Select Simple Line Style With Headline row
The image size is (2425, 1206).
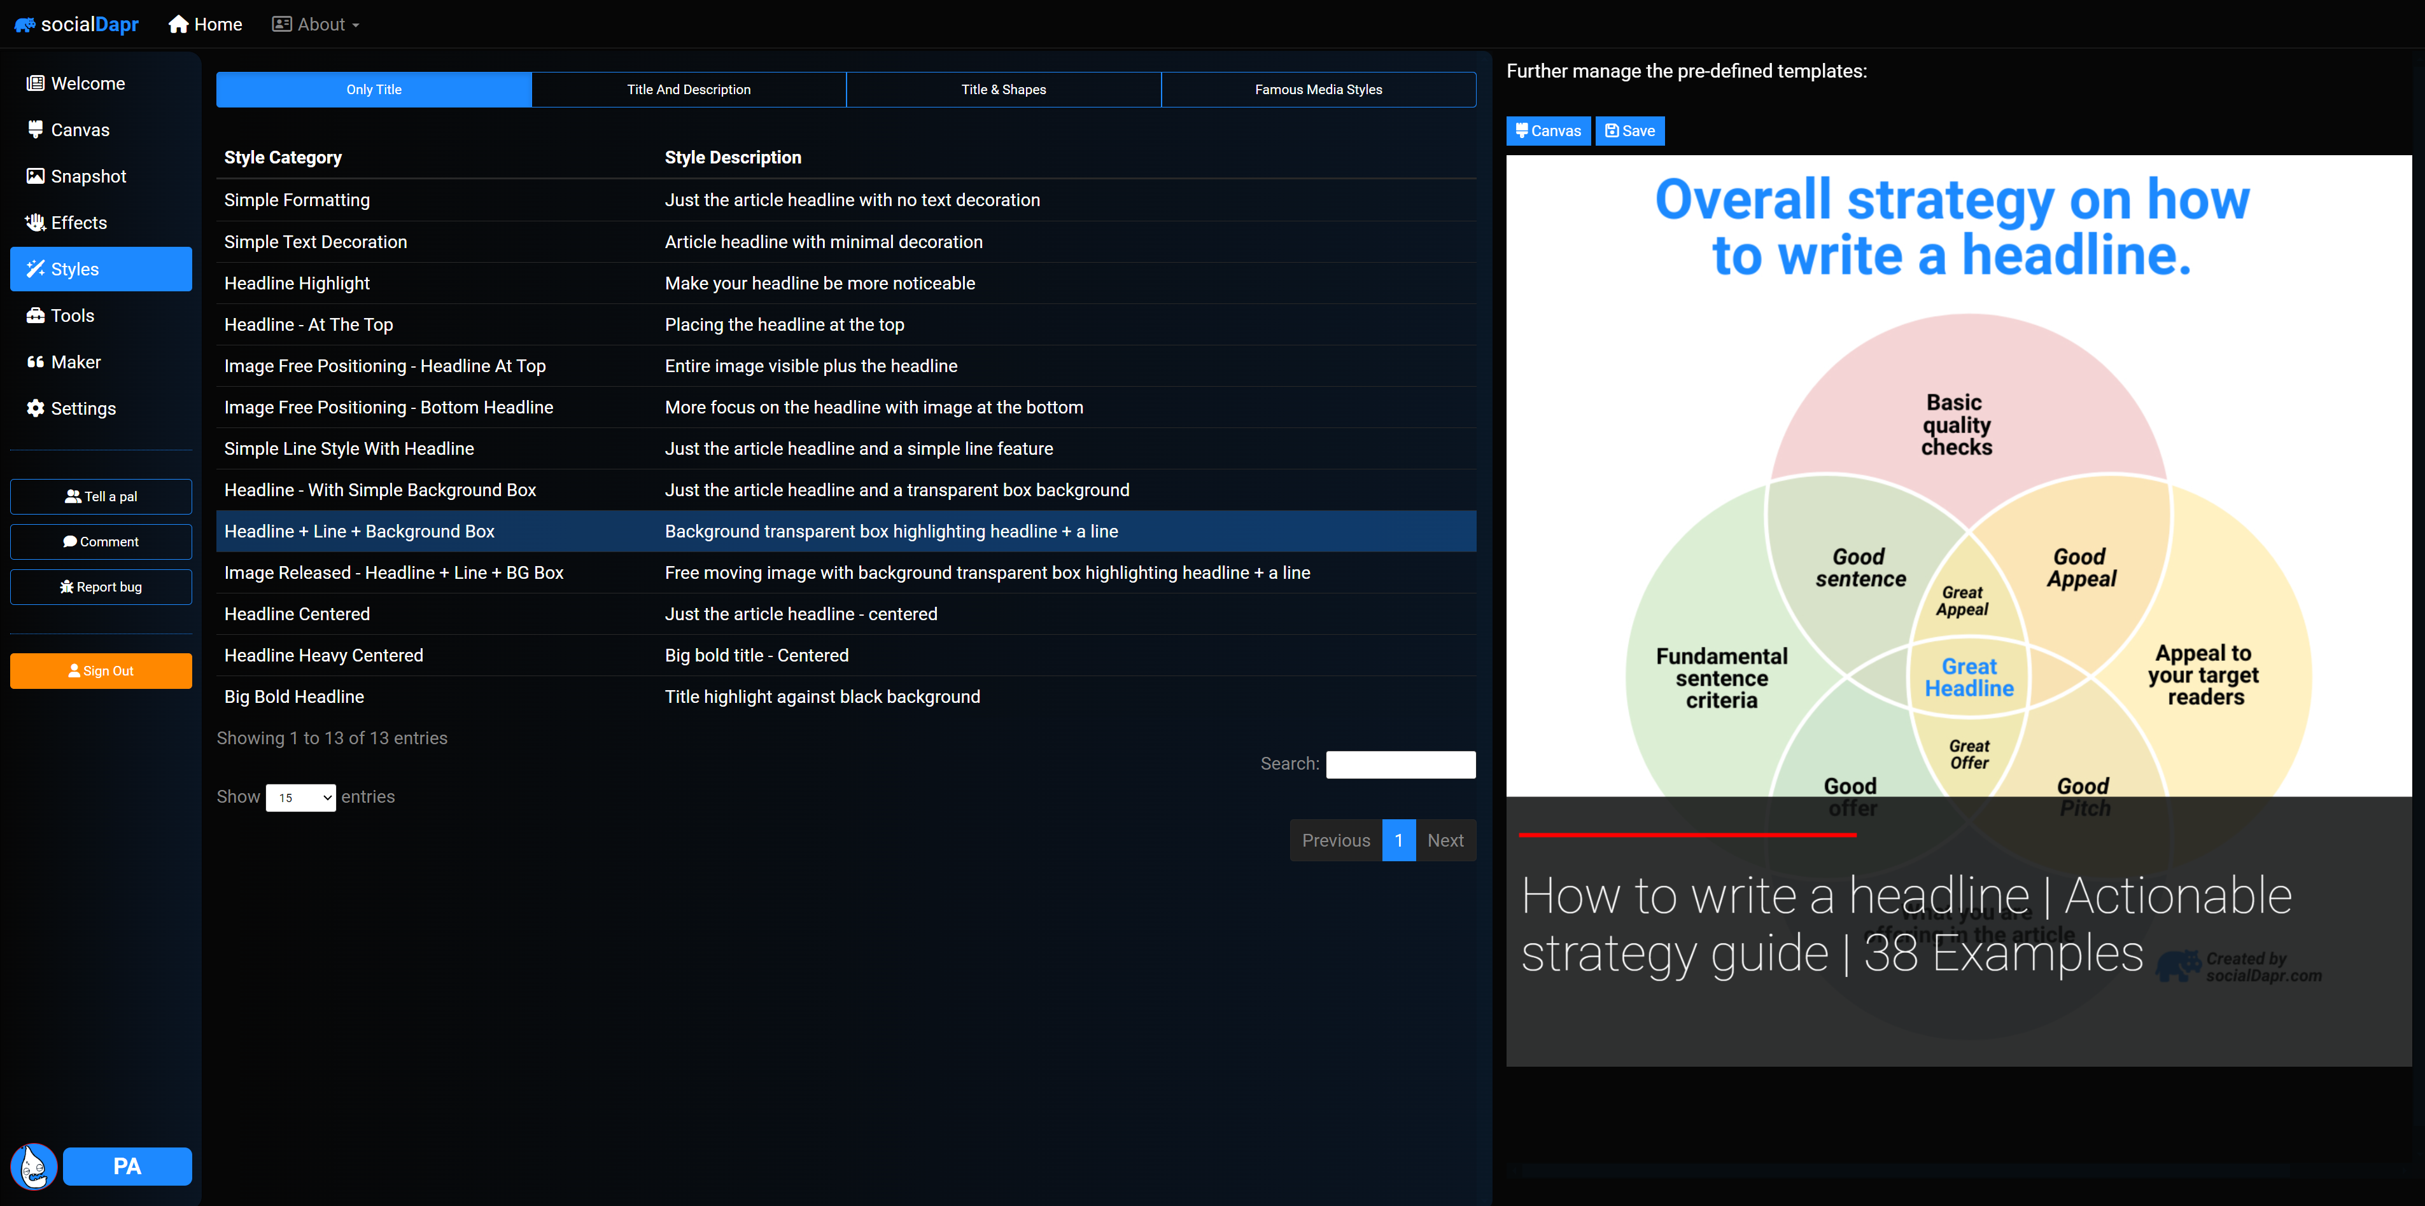(845, 448)
